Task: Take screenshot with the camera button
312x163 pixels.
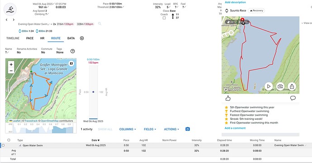Action: (188, 129)
